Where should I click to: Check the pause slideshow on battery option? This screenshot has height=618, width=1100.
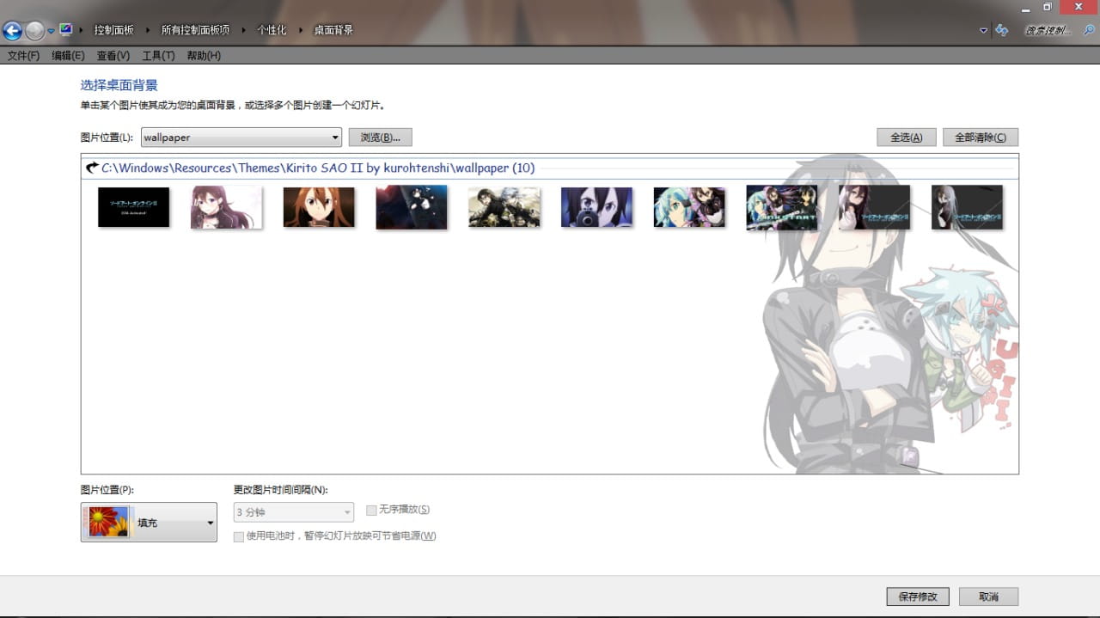click(x=238, y=536)
